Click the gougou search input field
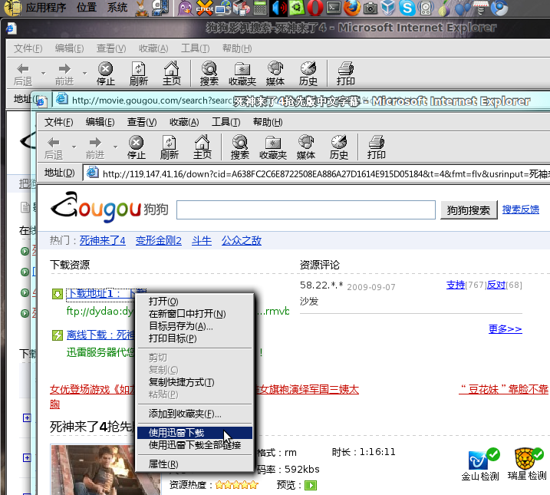This screenshot has height=495, width=550. 306,210
